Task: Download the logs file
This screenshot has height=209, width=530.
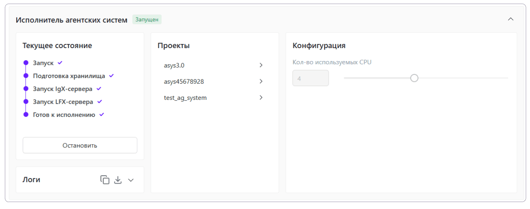Action: 118,180
